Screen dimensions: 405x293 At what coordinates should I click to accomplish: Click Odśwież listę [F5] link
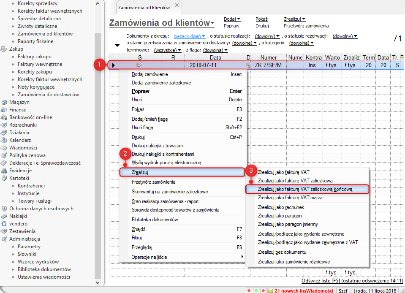[x=352, y=281]
